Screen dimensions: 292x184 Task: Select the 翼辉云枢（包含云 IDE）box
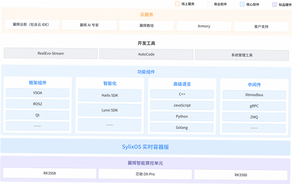32,25
